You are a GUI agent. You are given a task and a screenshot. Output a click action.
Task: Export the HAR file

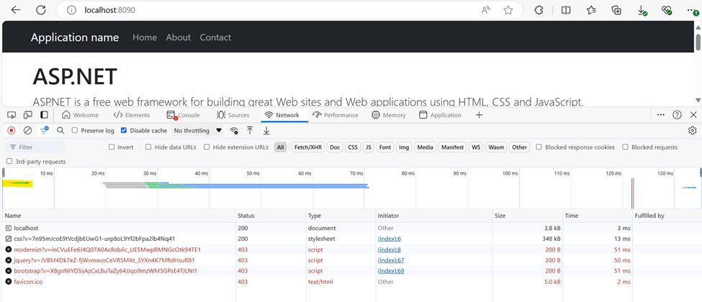pos(266,130)
